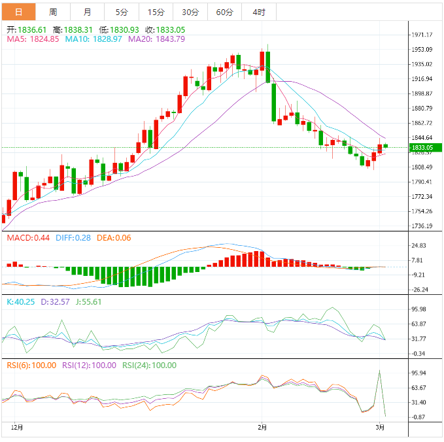
Task: Select the daily 日 chart tab
Action: click(x=19, y=12)
